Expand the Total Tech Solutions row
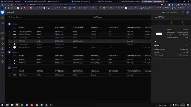Image resolution: width=191 pixels, height=107 pixels. pos(10,32)
